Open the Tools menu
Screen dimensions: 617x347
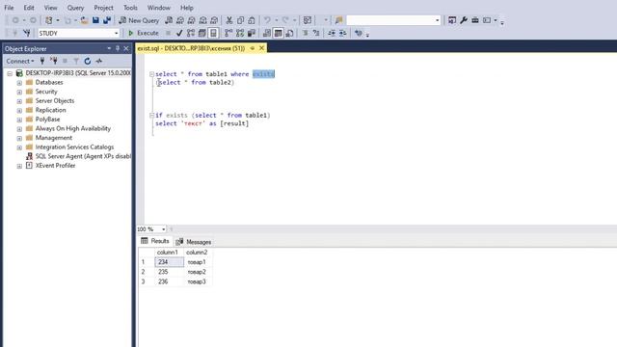pyautogui.click(x=130, y=8)
